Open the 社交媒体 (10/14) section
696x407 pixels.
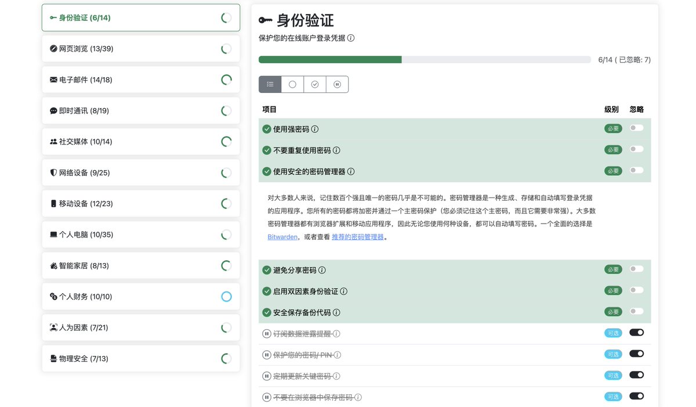pos(141,141)
